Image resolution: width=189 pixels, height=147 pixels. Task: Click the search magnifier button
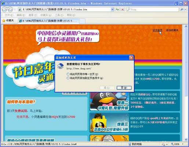(x=182, y=10)
